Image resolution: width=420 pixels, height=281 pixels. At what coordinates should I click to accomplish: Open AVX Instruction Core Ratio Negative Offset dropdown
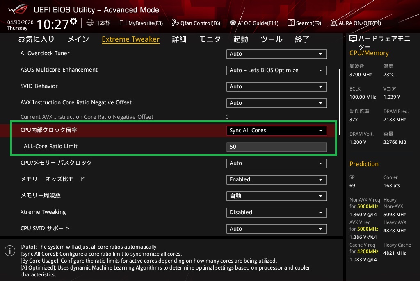click(276, 103)
